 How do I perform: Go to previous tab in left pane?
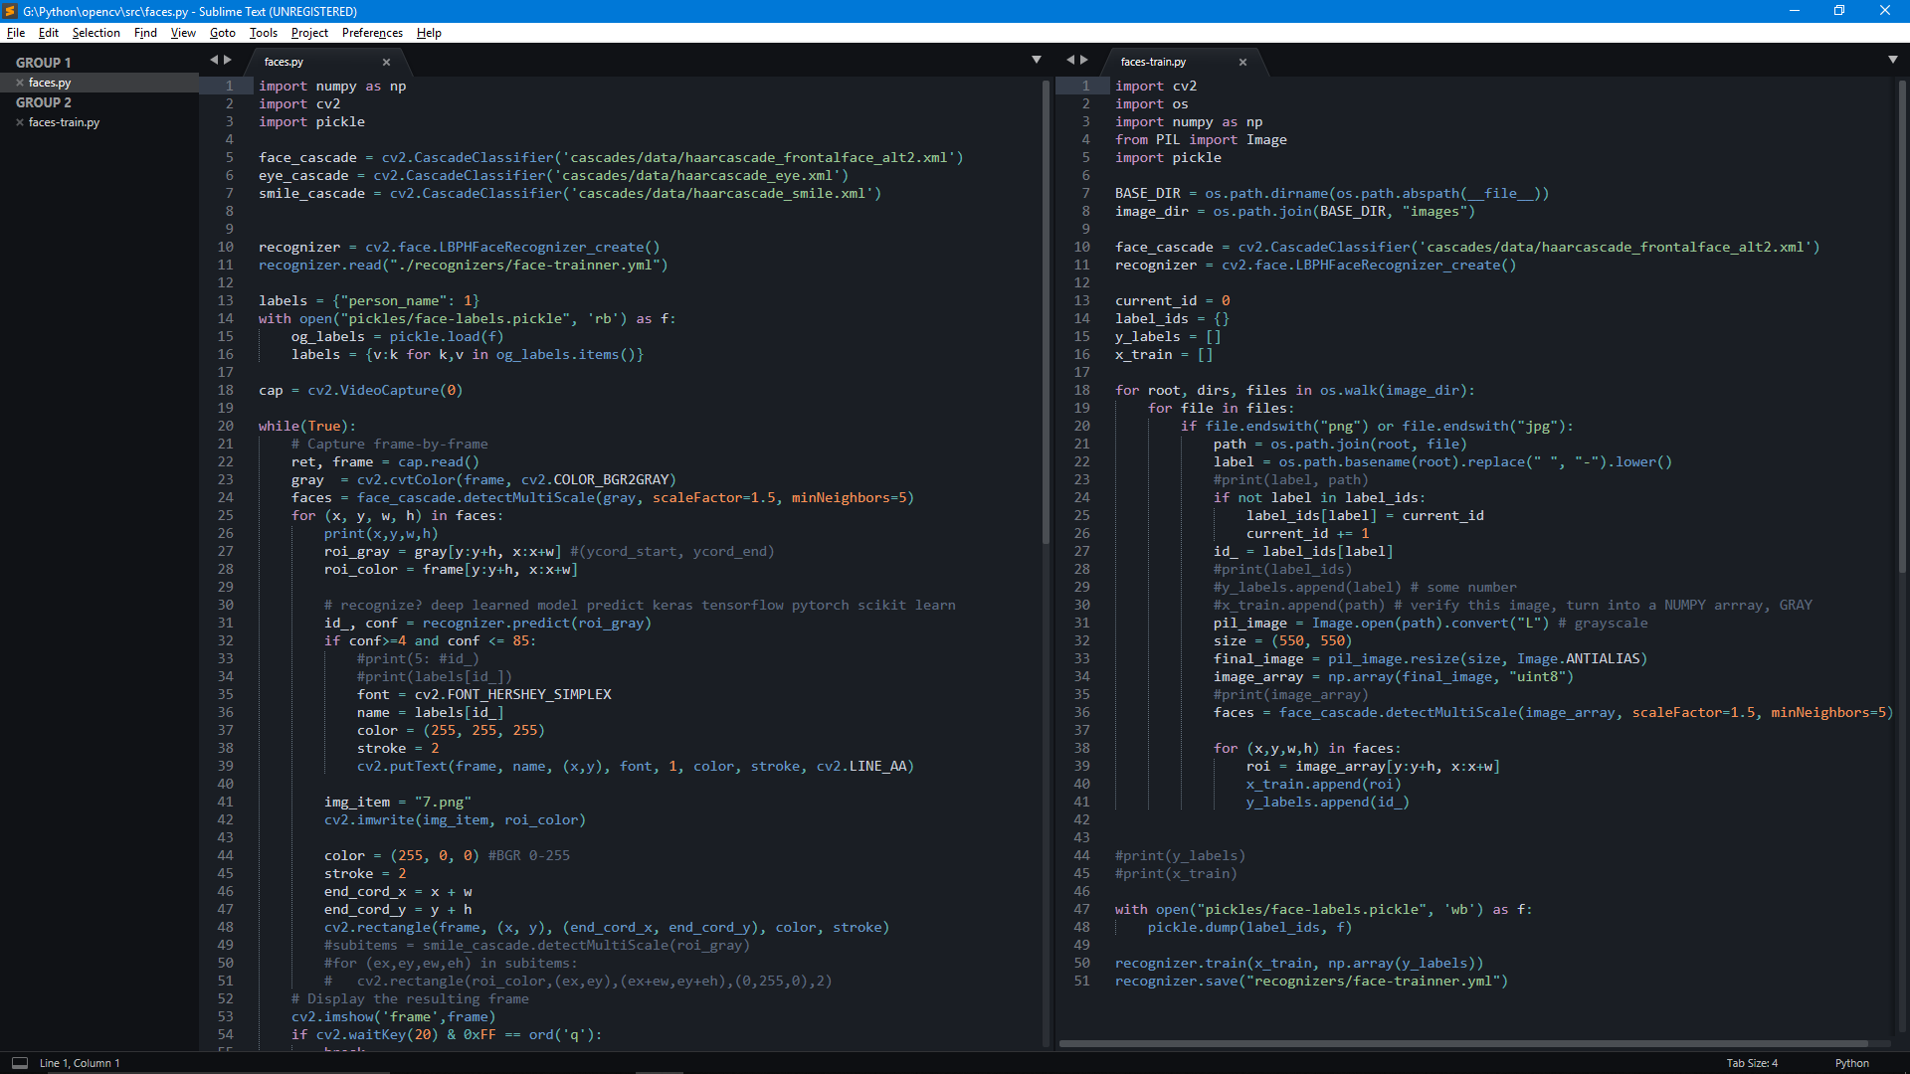pyautogui.click(x=213, y=60)
